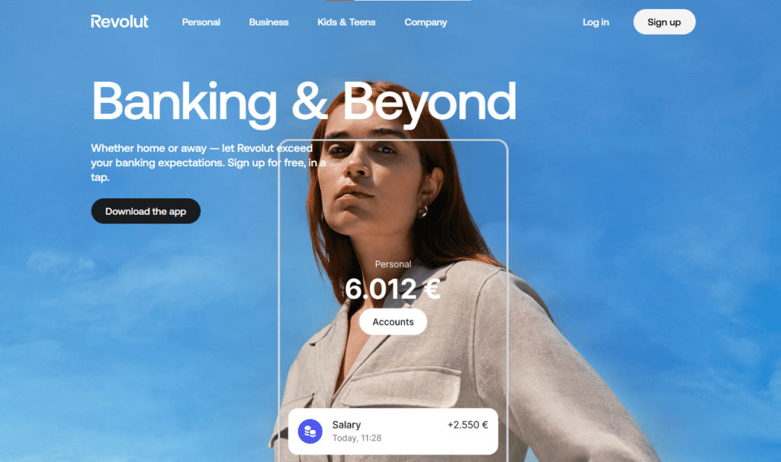
Task: Click the hero subtitle paragraph text
Action: (208, 162)
